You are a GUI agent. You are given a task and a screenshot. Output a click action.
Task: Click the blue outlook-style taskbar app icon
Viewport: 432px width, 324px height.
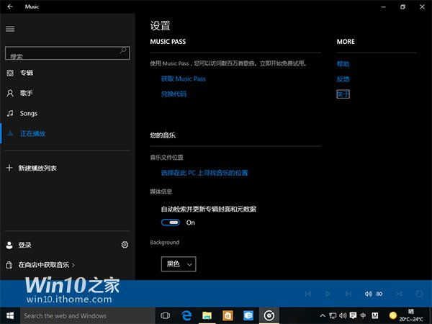click(248, 315)
